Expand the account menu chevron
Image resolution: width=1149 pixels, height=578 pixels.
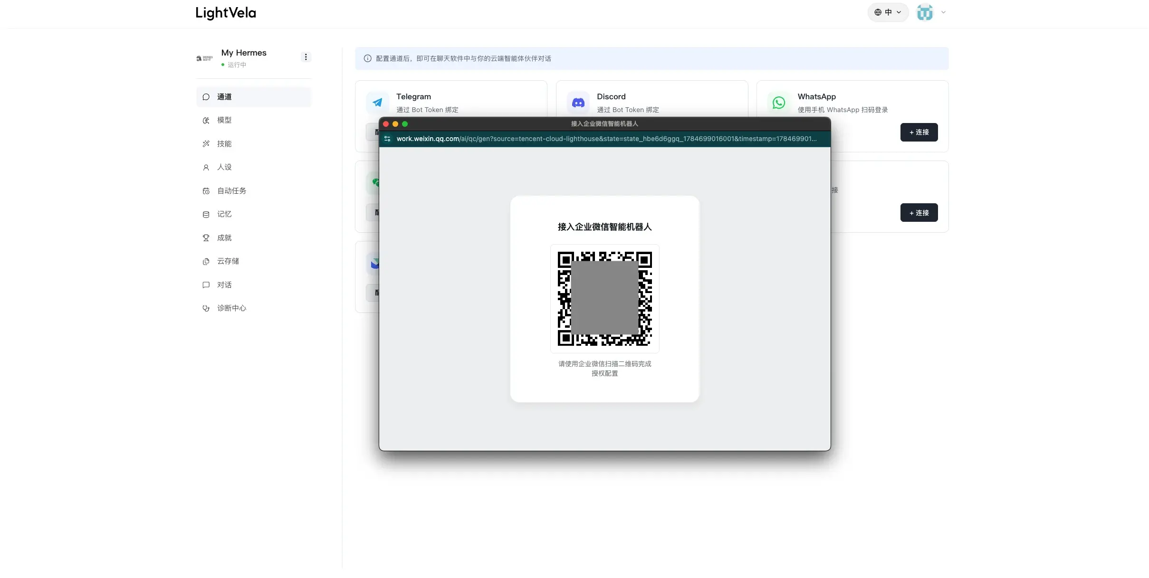[x=943, y=12]
